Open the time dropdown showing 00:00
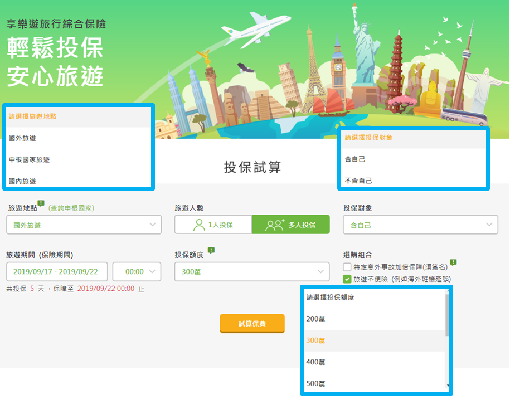 click(137, 271)
